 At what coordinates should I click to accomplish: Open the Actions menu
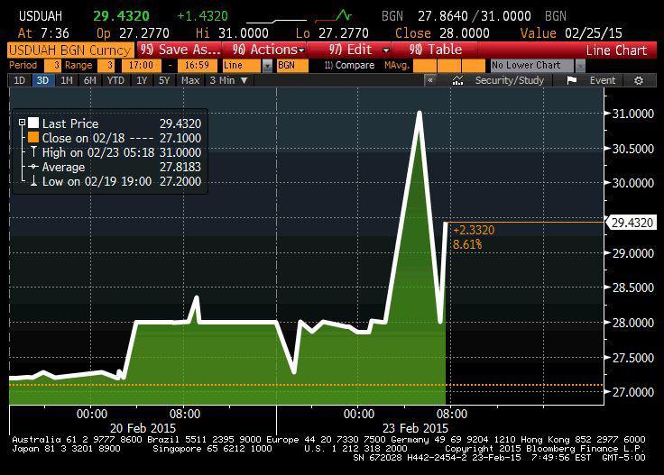pos(269,50)
